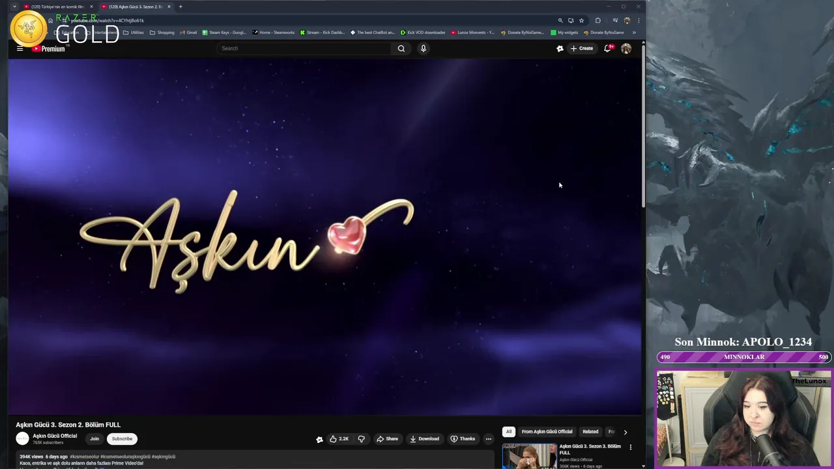Click the sparkle icon beside the Create button

pos(560,48)
